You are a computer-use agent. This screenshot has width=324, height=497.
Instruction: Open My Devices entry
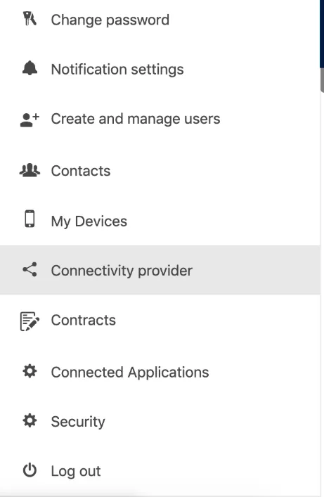point(89,221)
